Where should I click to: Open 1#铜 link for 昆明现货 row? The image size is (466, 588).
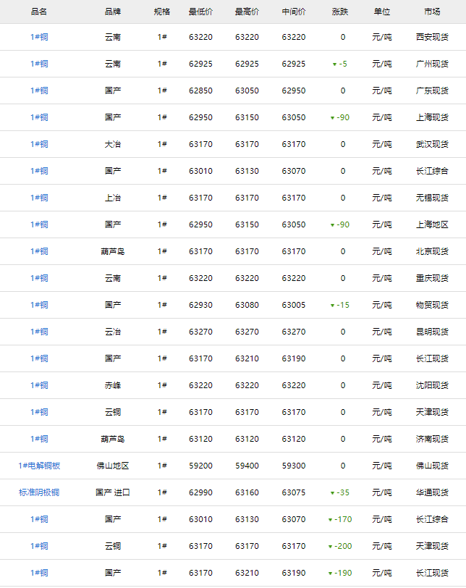coord(39,332)
